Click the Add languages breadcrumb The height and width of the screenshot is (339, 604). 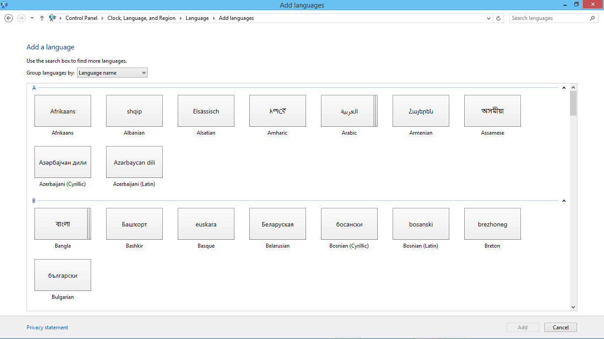236,18
